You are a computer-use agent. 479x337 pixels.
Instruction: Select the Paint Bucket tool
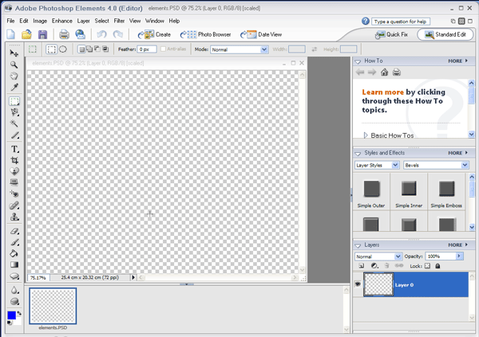pyautogui.click(x=14, y=253)
